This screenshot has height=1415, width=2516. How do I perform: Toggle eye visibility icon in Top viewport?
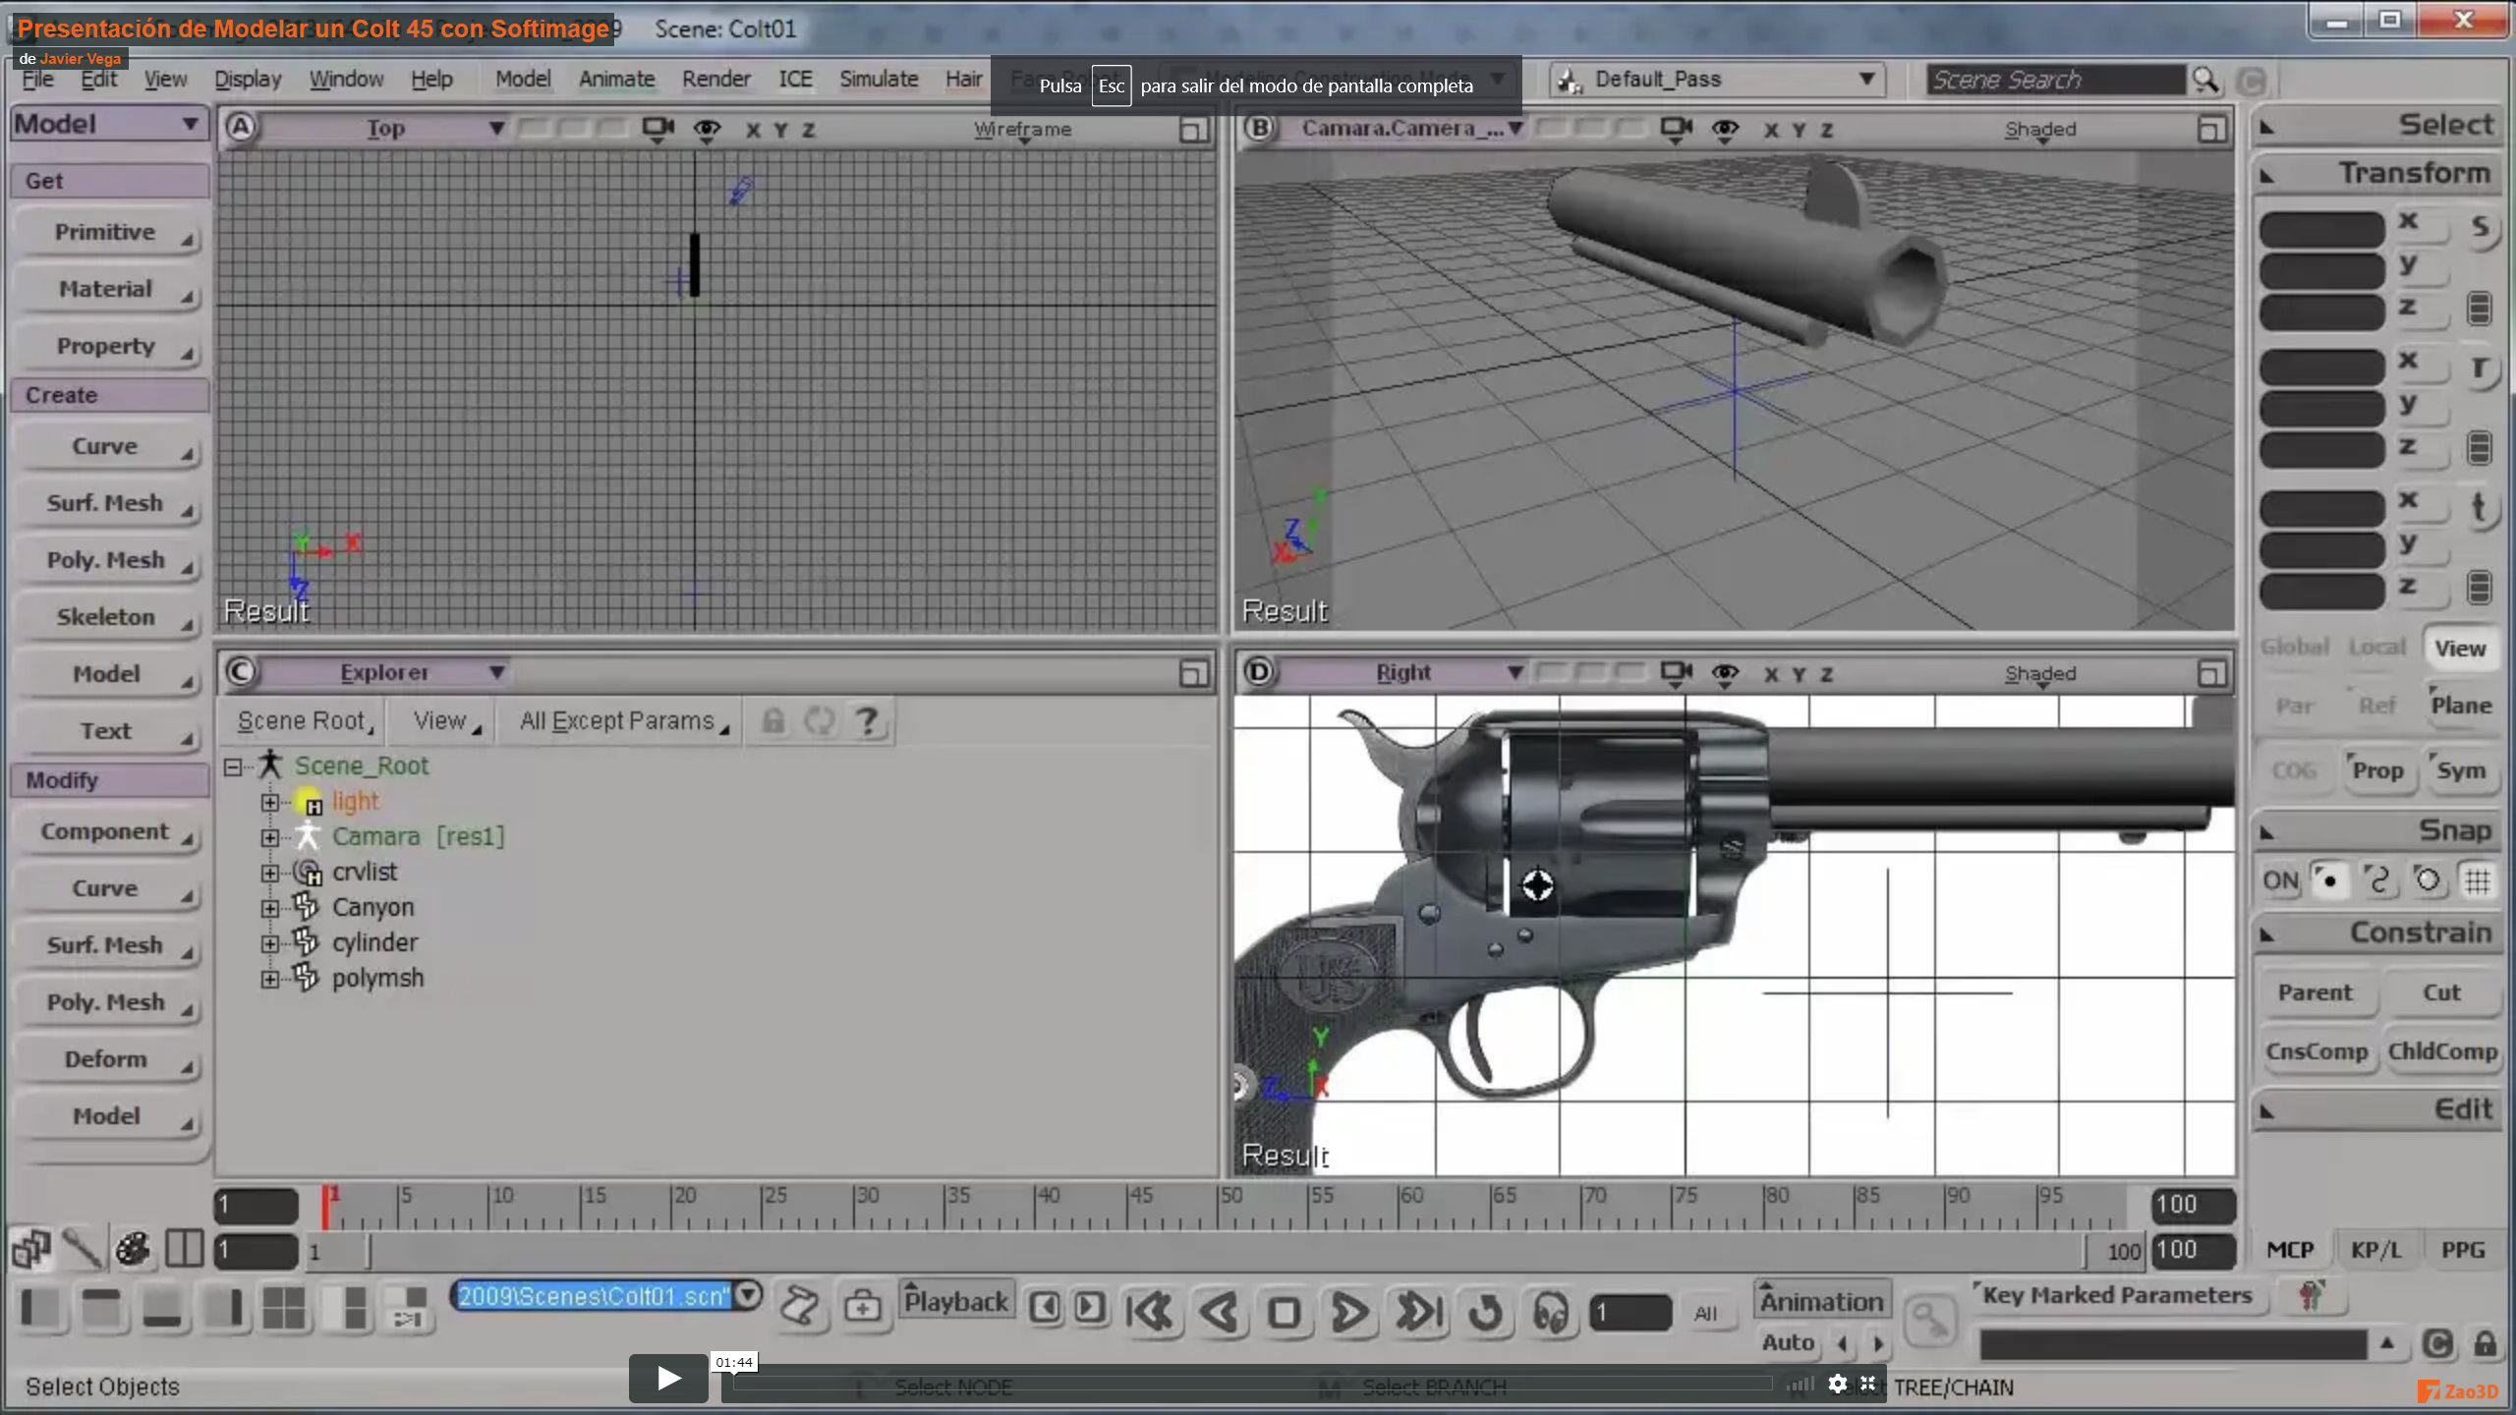707,129
